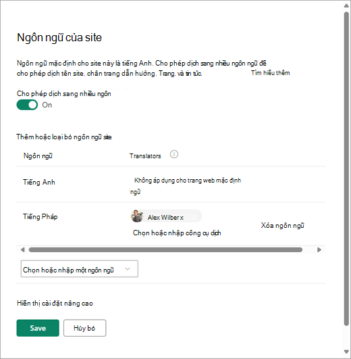Click the vertical scrollbar thumb
351x359 pixels.
pyautogui.click(x=346, y=168)
